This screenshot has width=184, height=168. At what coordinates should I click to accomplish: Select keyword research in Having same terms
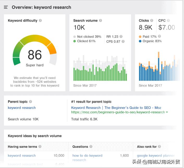point(22,155)
